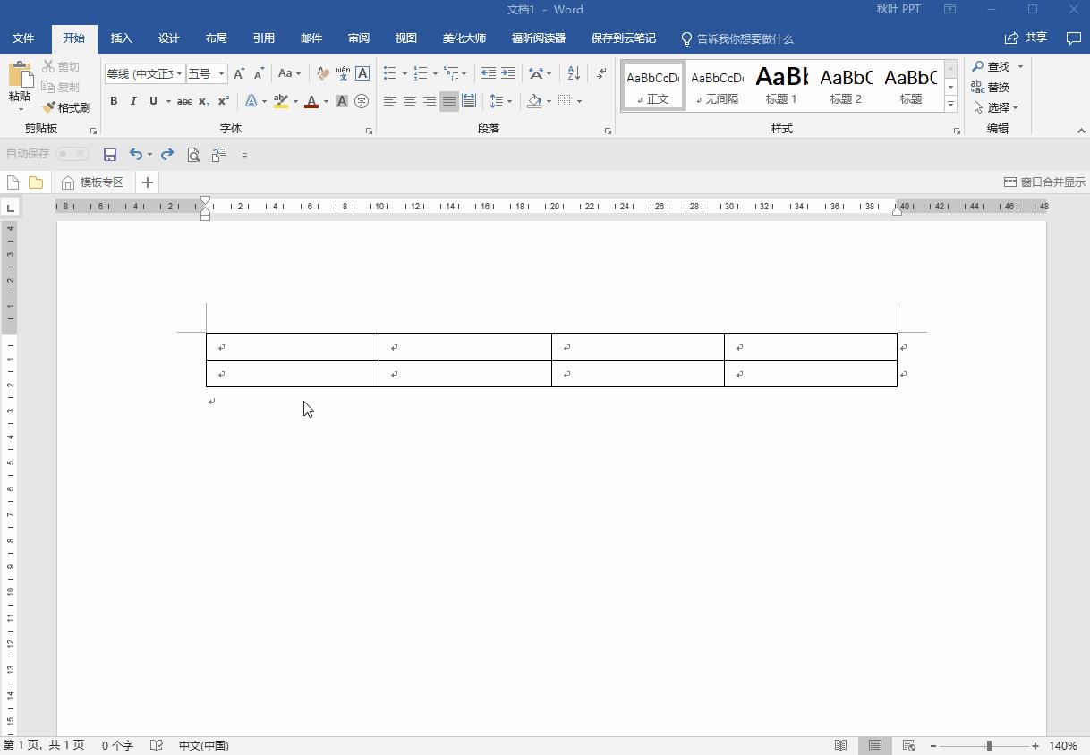The width and height of the screenshot is (1090, 755).
Task: Click the Redo arrow icon
Action: tap(167, 155)
